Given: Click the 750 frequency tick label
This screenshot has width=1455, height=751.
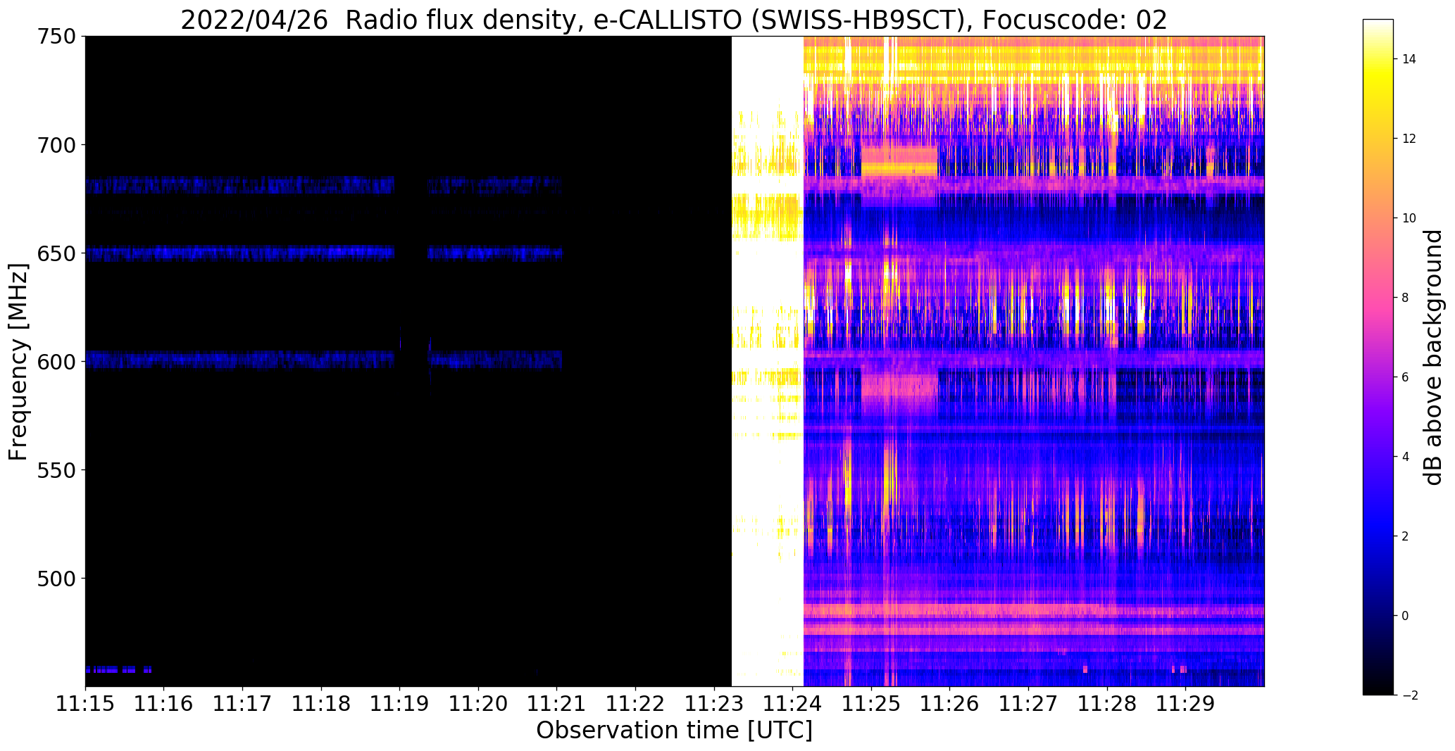Looking at the screenshot, I should pos(58,37).
